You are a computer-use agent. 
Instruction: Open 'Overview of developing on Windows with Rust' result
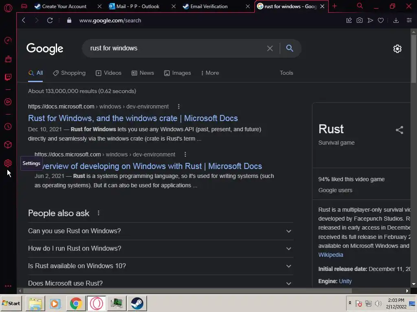pyautogui.click(x=151, y=166)
